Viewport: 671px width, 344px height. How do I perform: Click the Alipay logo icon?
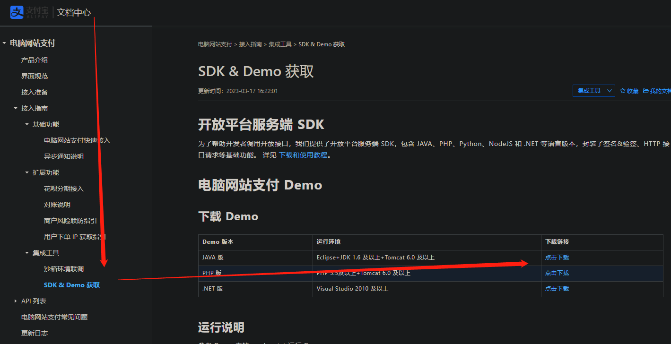coord(17,12)
